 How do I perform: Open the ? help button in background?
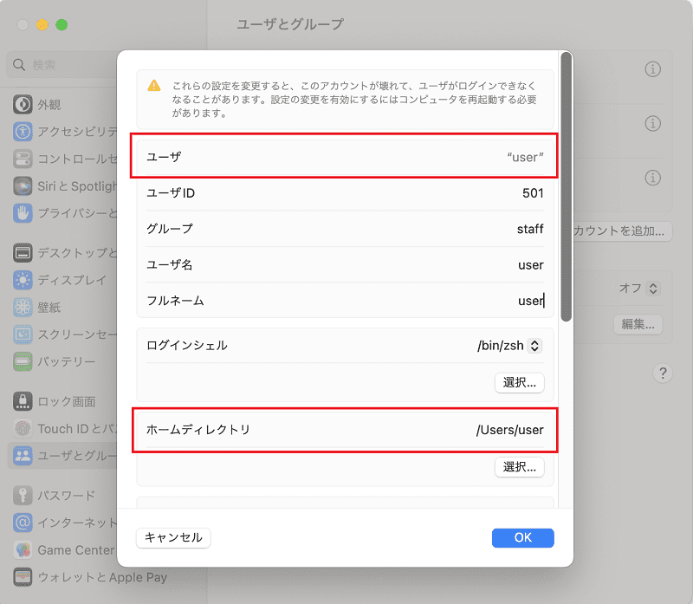(663, 373)
